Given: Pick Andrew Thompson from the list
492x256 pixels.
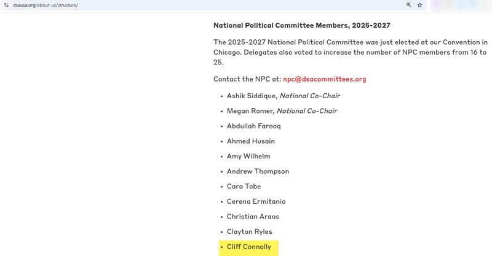Looking at the screenshot, I should (x=258, y=171).
